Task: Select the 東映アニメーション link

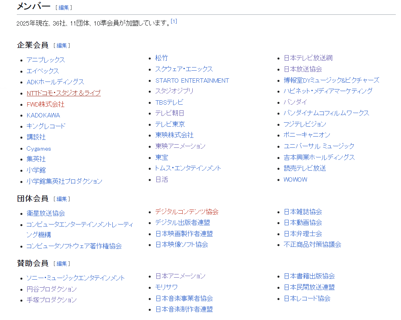Action: pyautogui.click(x=180, y=146)
